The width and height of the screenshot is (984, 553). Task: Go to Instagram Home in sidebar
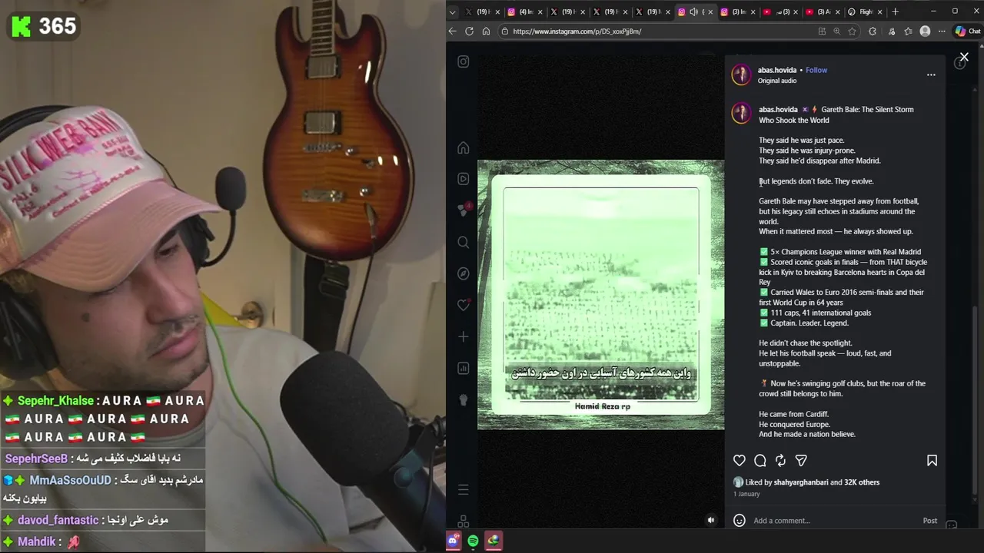tap(464, 147)
